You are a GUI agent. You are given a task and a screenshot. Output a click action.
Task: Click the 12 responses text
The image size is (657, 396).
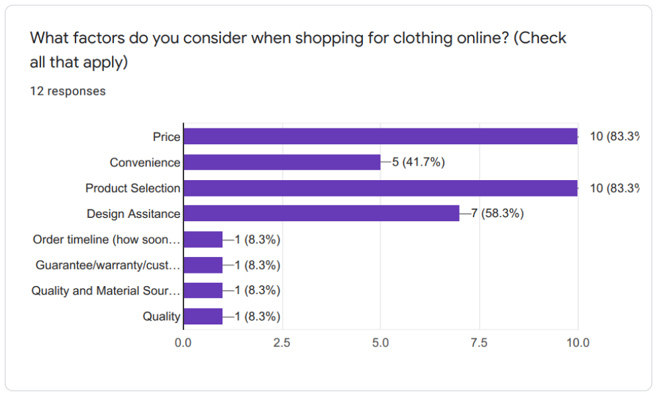click(68, 91)
